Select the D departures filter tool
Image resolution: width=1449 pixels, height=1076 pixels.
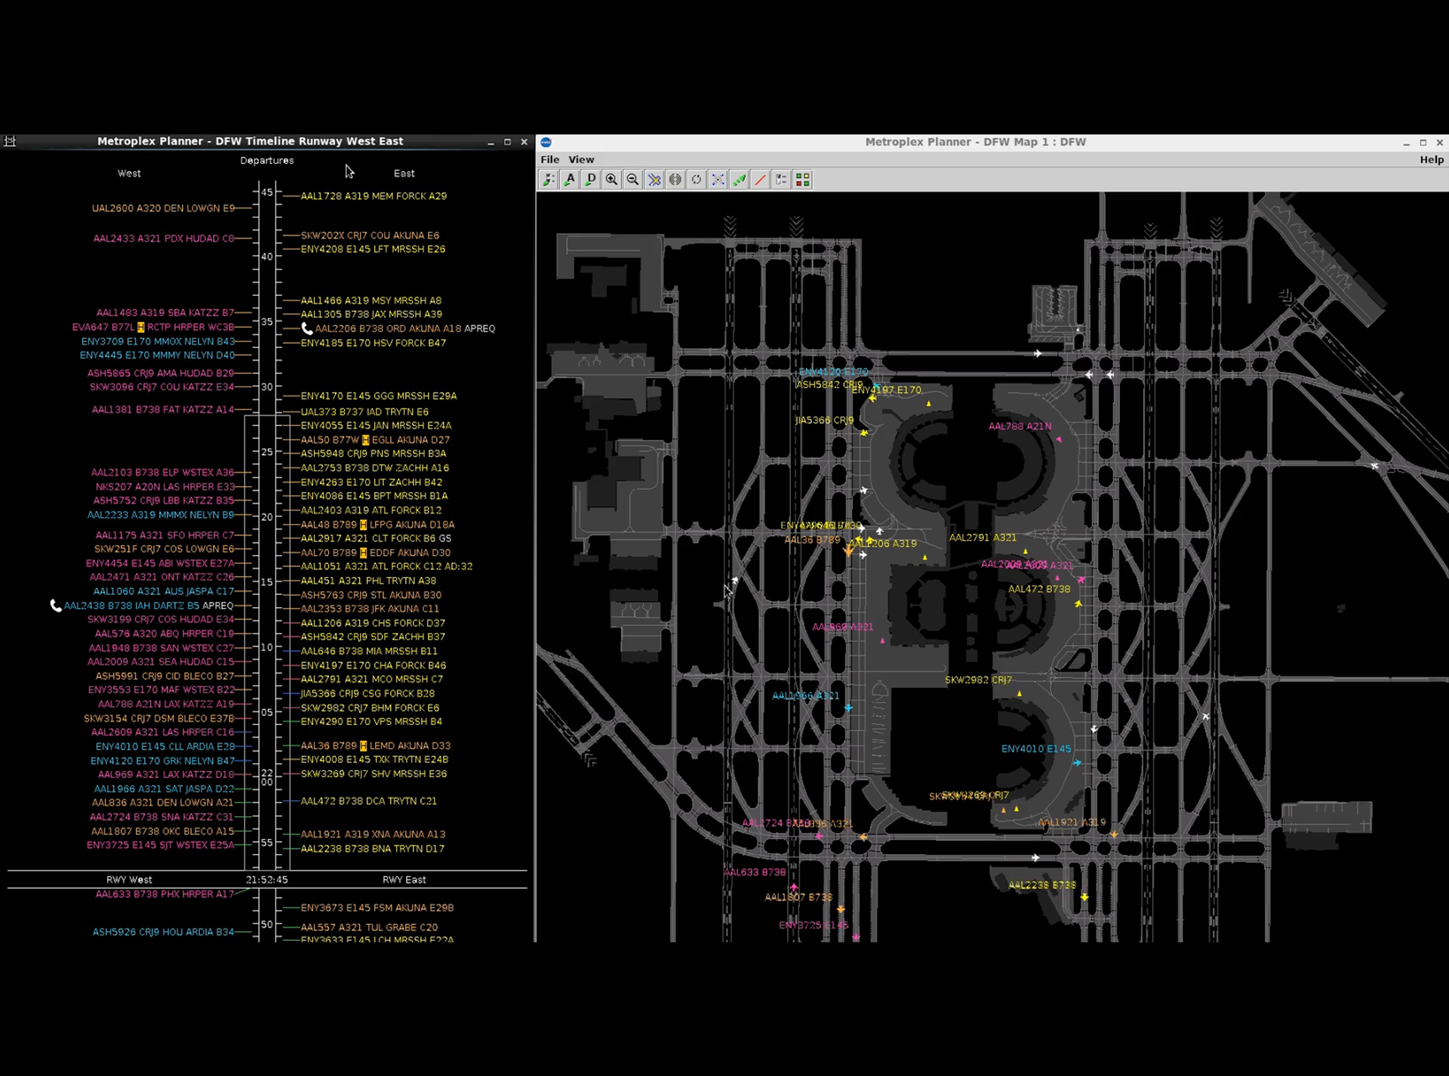pos(591,179)
